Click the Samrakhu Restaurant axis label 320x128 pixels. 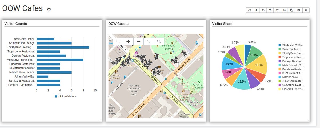[22, 81]
